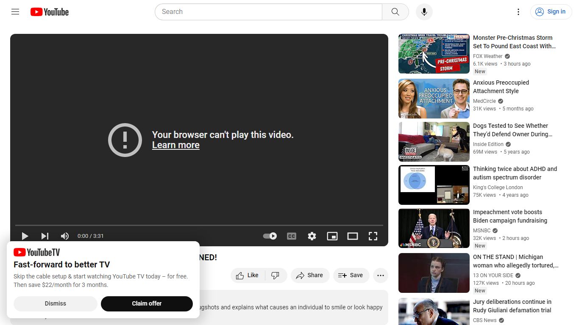Click the search magnifier button
The height and width of the screenshot is (325, 579).
point(395,12)
